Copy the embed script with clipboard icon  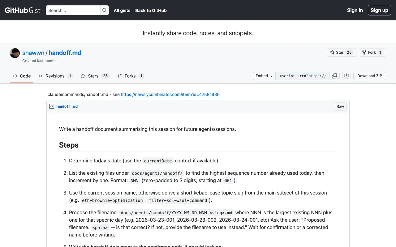tap(334, 76)
